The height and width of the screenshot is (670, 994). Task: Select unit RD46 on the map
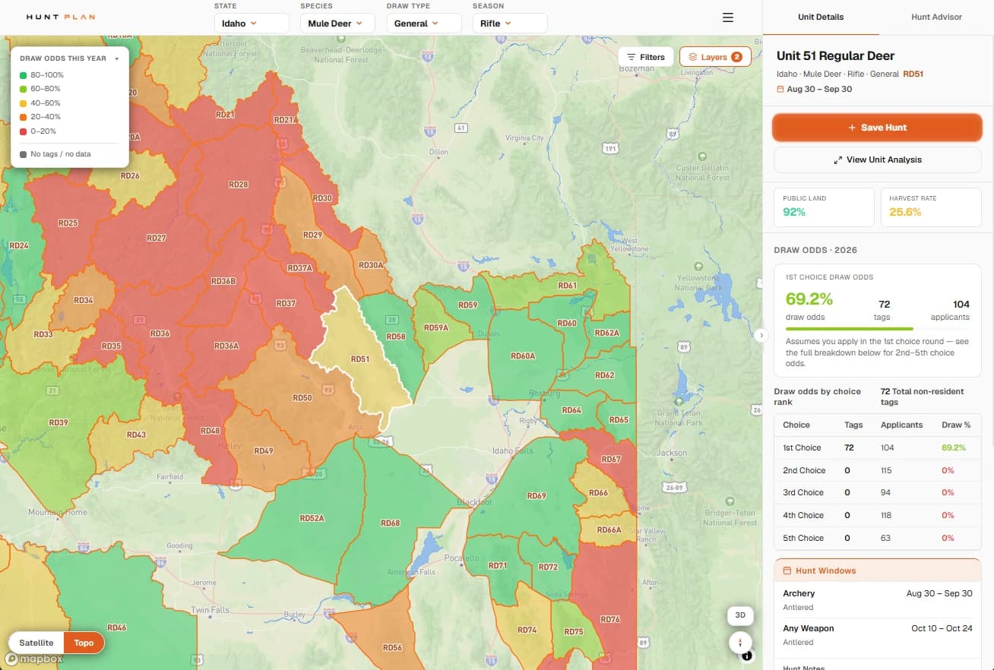click(x=116, y=627)
